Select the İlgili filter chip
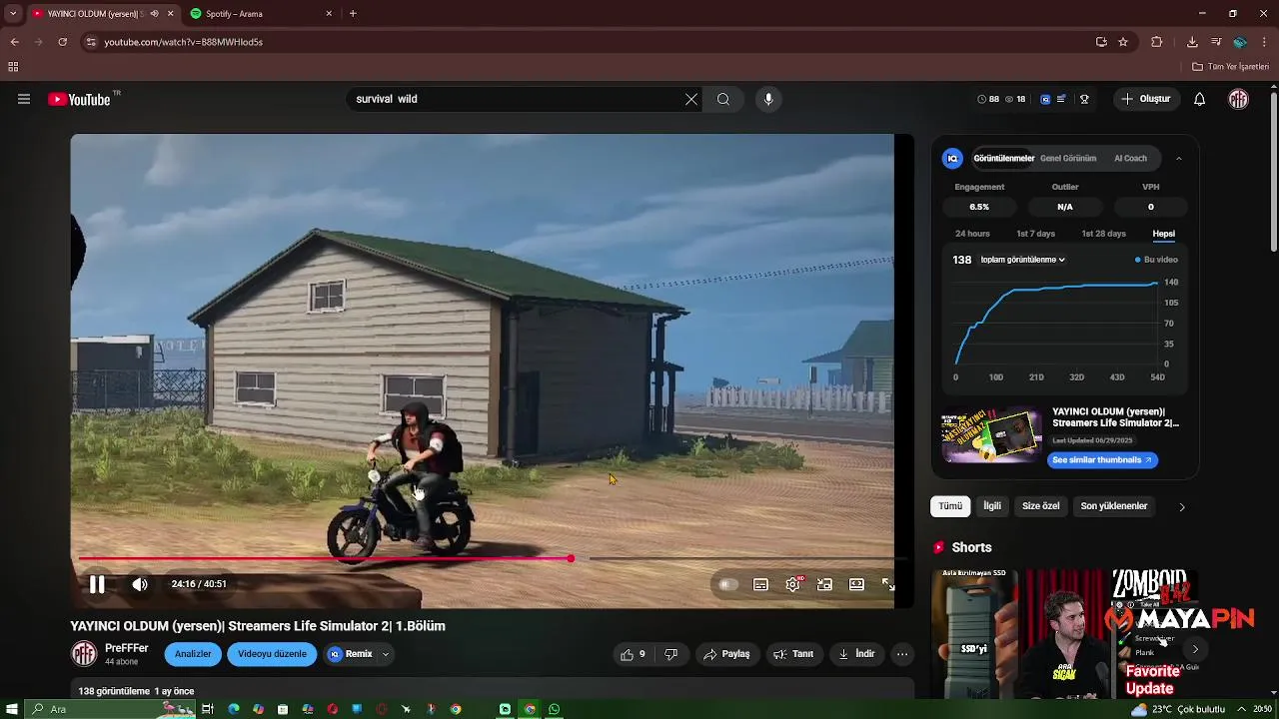The height and width of the screenshot is (719, 1279). pyautogui.click(x=992, y=506)
